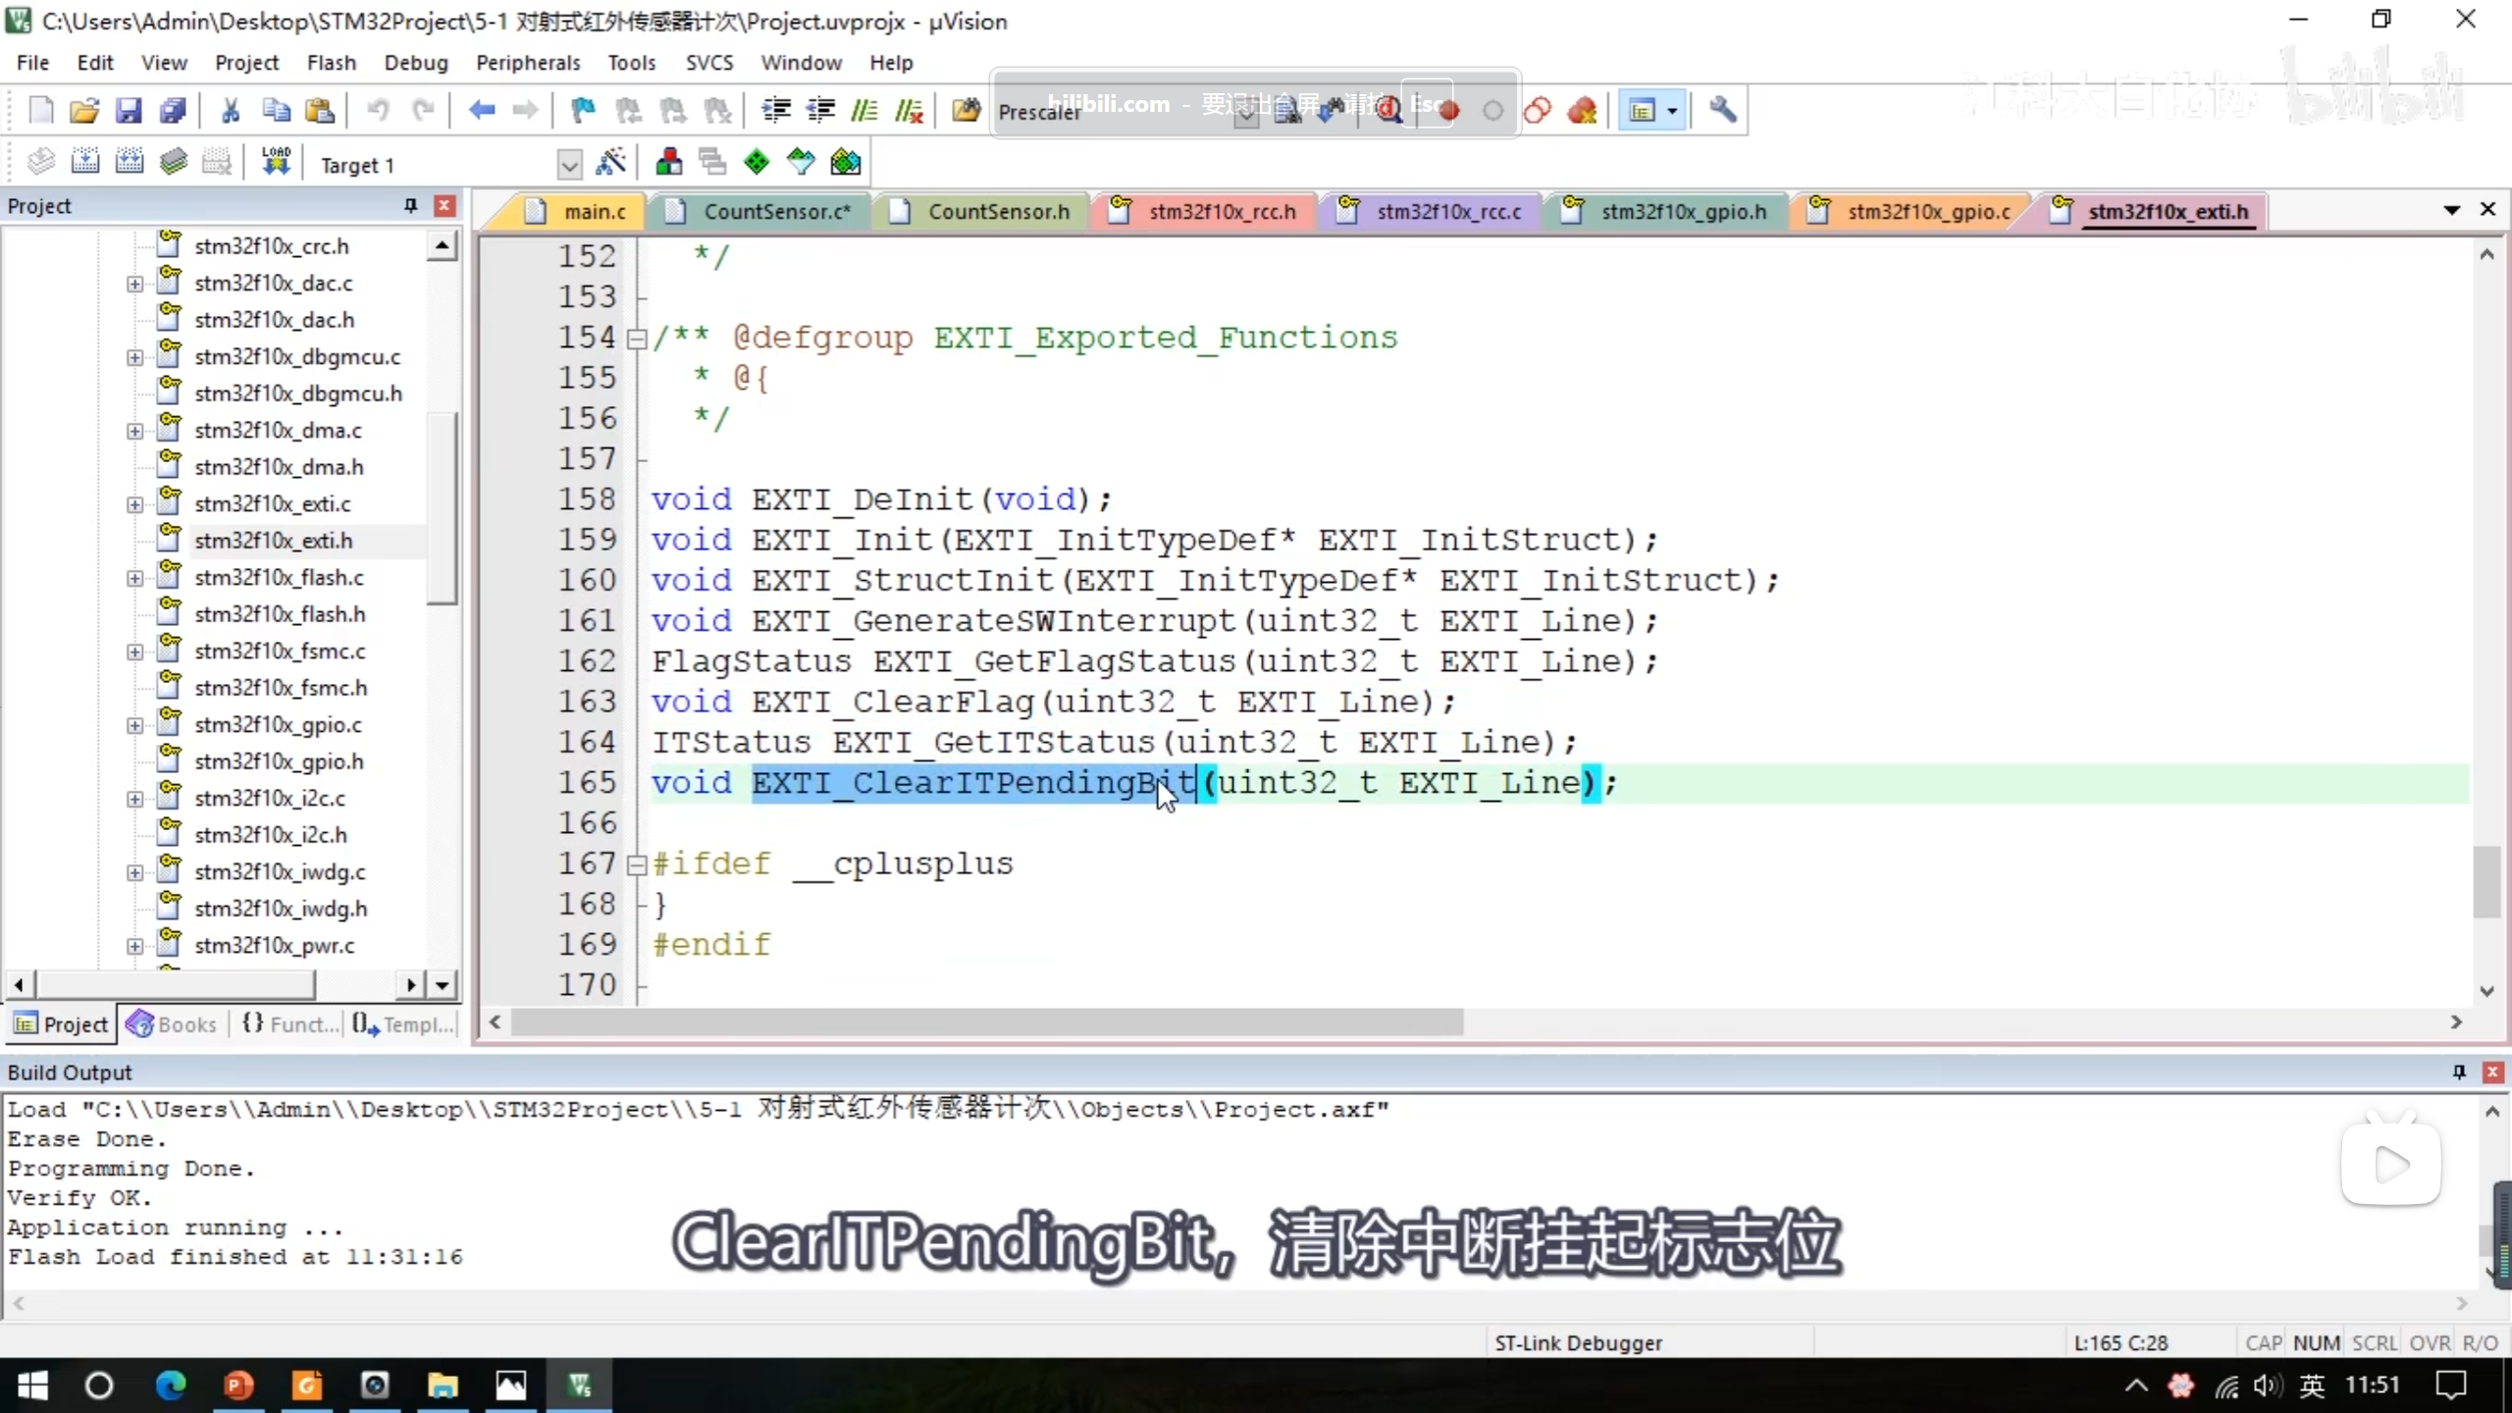Image resolution: width=2512 pixels, height=1413 pixels.
Task: Expand the stm32f10x_exti.c tree node
Action: 134,504
